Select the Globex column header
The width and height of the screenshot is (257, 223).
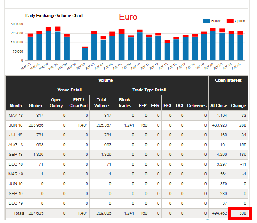click(x=36, y=105)
